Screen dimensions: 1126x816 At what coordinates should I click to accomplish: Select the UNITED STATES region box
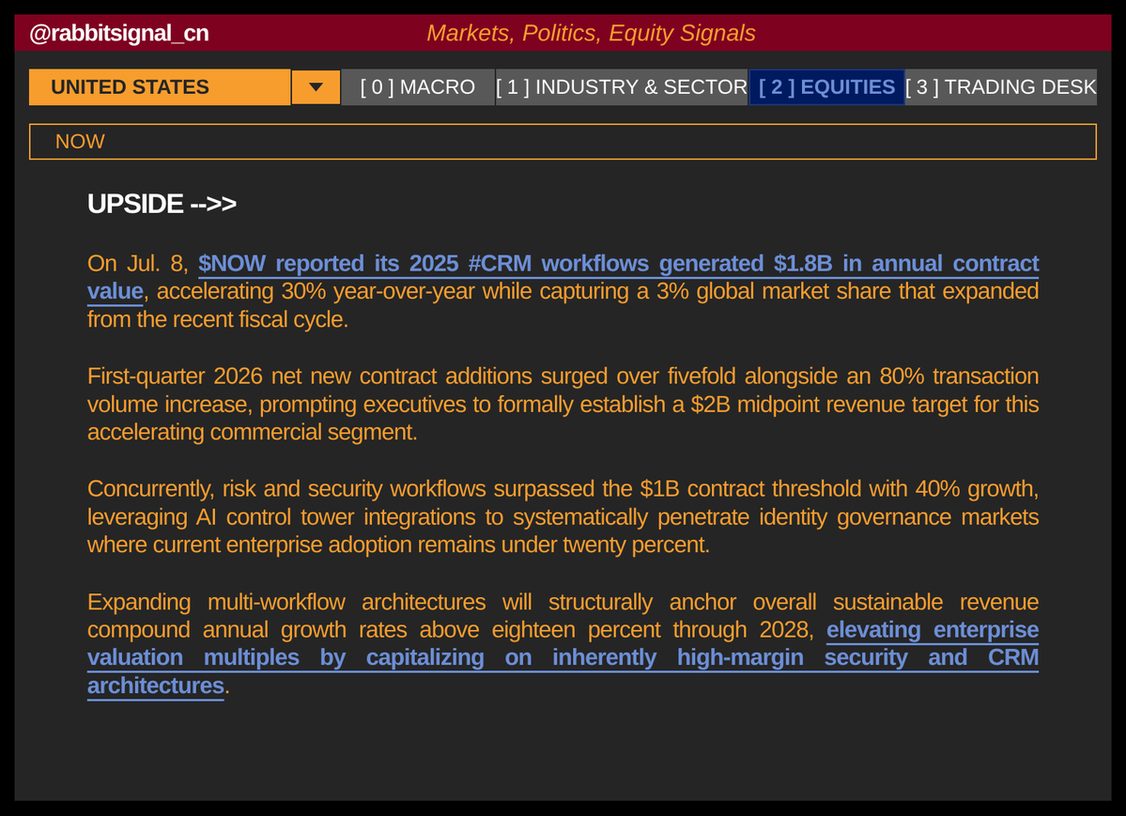tap(160, 87)
